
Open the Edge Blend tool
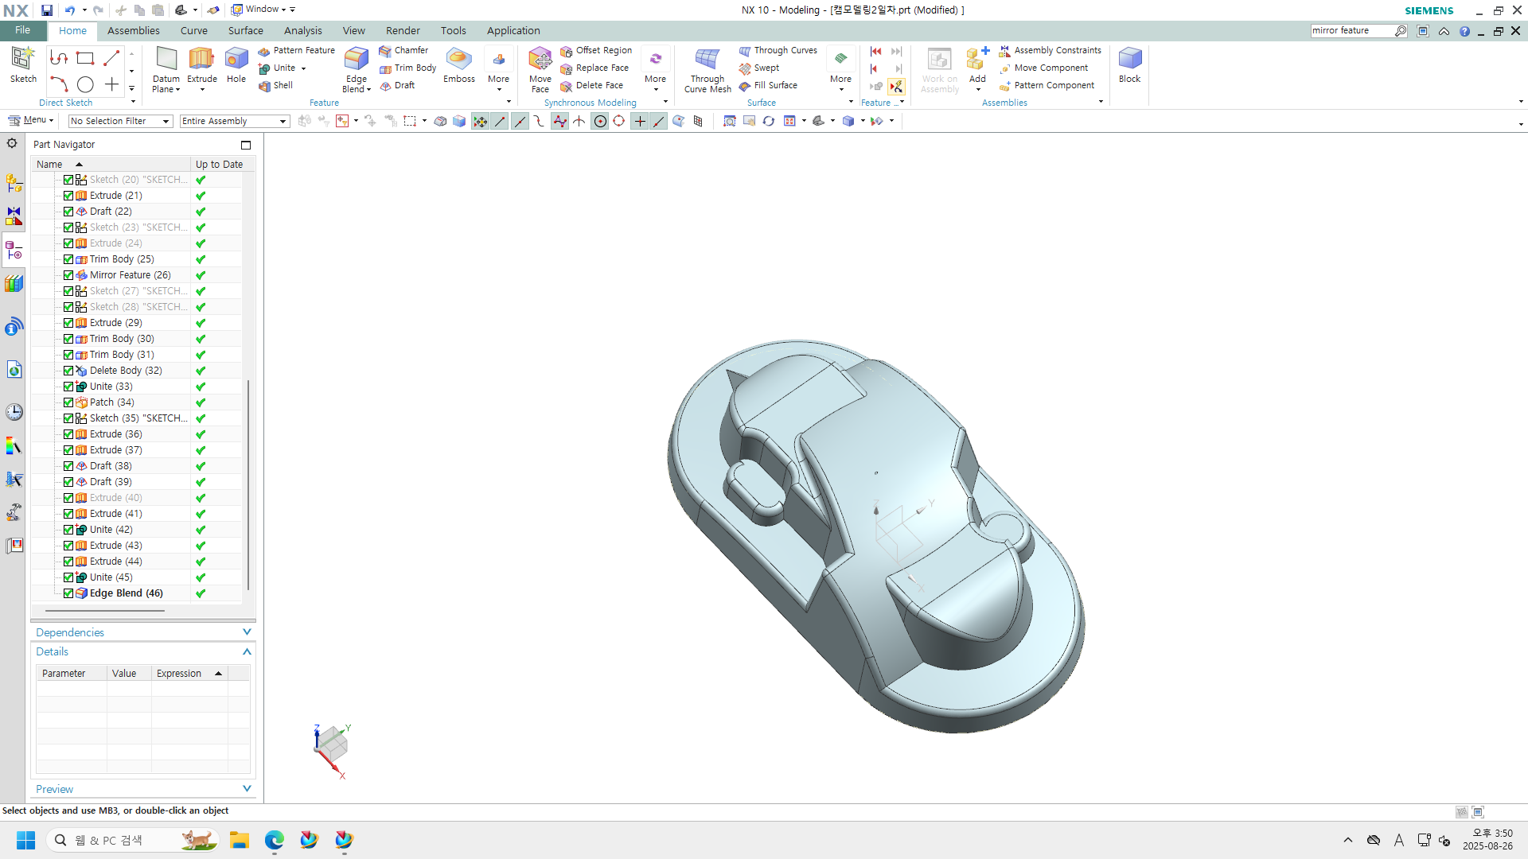click(x=356, y=60)
